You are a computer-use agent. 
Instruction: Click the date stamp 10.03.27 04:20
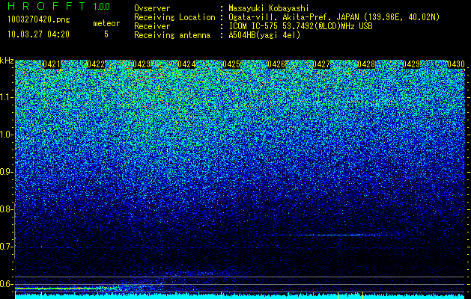point(38,34)
